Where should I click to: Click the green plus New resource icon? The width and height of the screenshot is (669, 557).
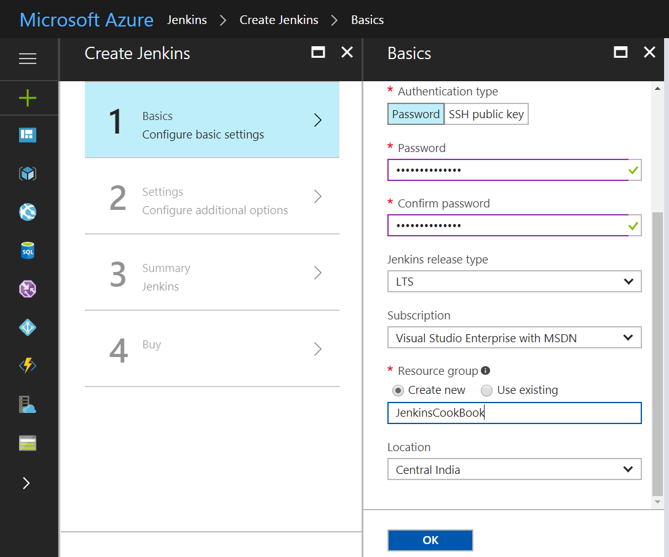(28, 98)
